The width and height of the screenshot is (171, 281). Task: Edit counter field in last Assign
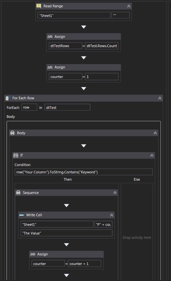tap(48, 264)
